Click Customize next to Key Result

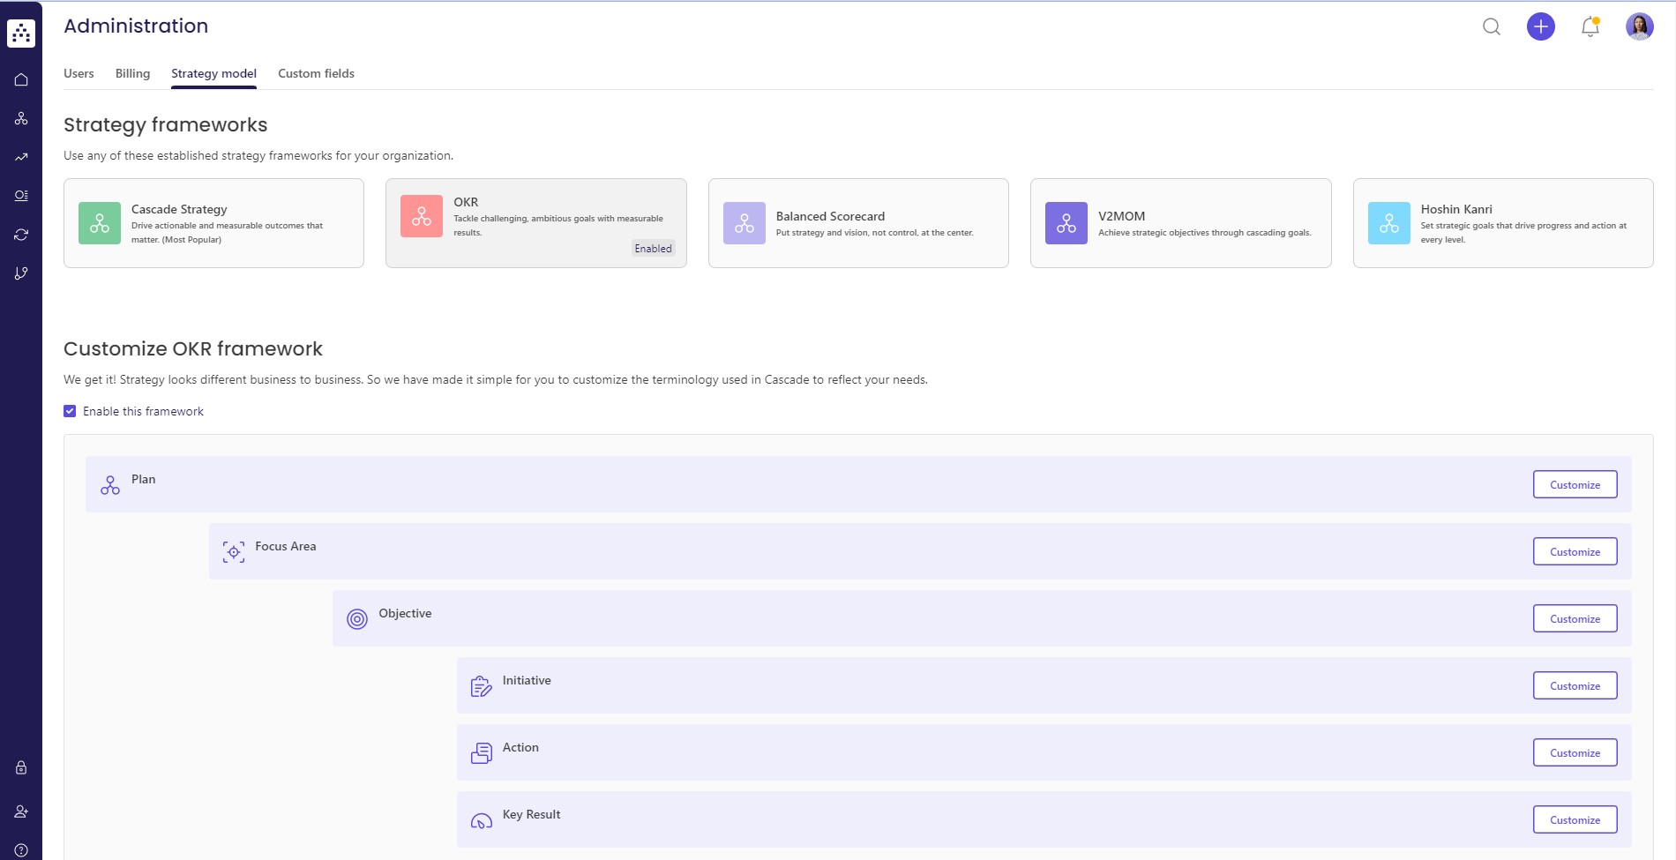pos(1575,819)
